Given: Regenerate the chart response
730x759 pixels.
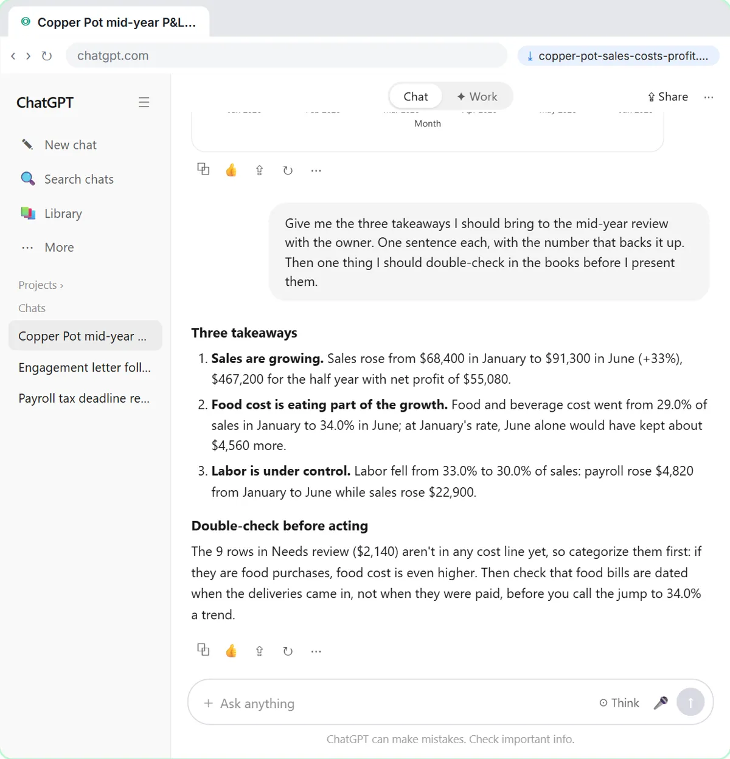Looking at the screenshot, I should (x=288, y=170).
